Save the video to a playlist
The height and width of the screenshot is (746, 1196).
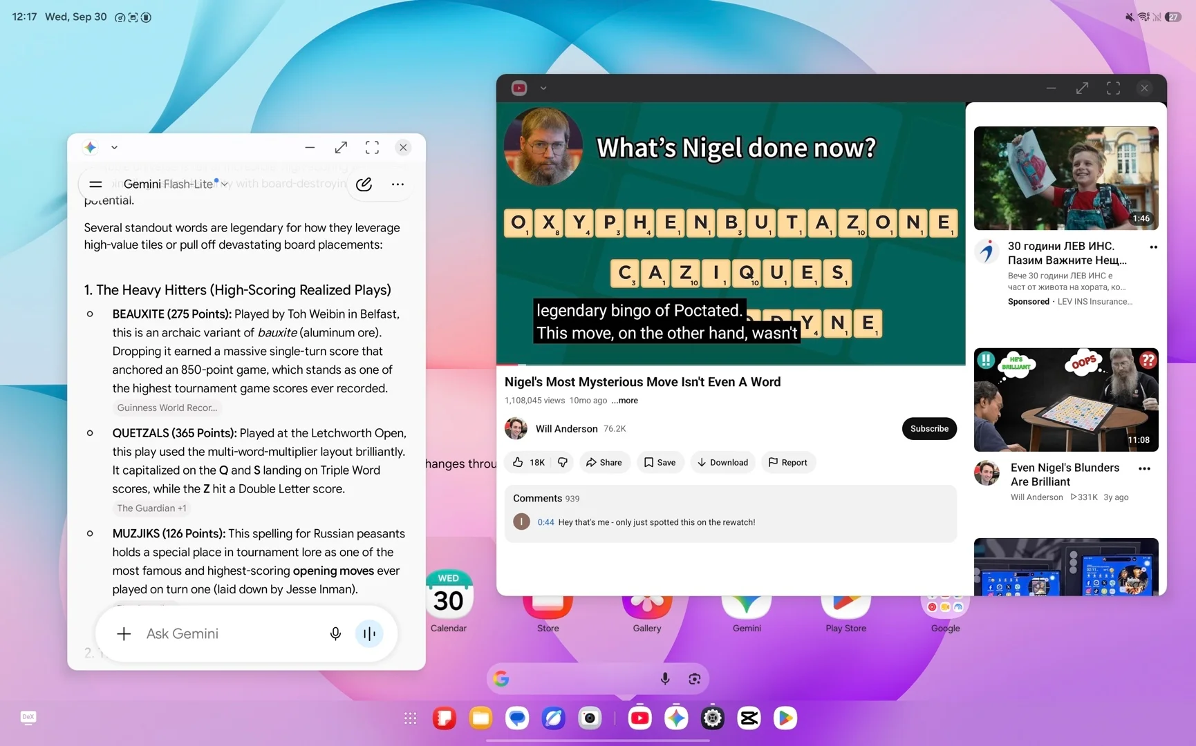pos(660,463)
